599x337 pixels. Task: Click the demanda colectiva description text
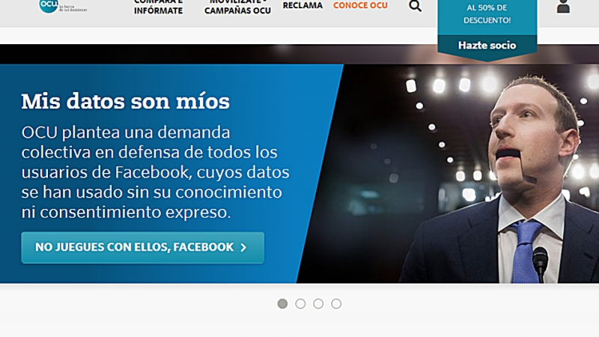point(155,172)
